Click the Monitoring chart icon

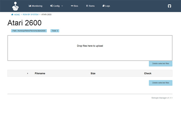(30, 6)
